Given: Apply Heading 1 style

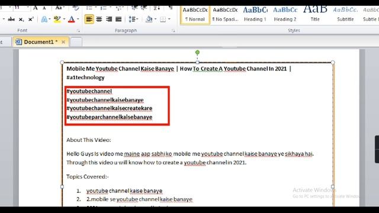Looking at the screenshot, I should coord(255,15).
